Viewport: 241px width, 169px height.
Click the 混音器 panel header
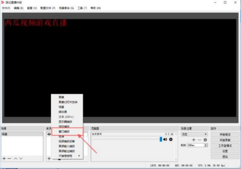pos(135,128)
